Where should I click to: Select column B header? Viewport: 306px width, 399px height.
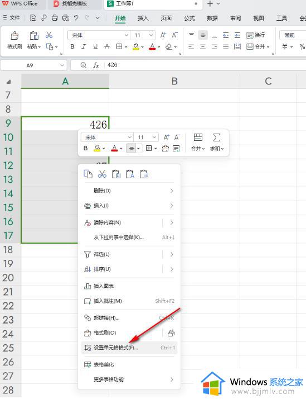pyautogui.click(x=174, y=82)
